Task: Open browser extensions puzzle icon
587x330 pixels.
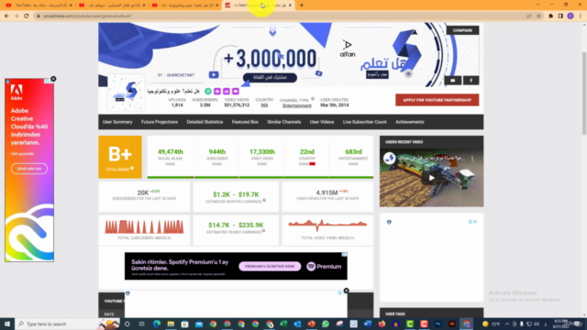Action: (550, 16)
